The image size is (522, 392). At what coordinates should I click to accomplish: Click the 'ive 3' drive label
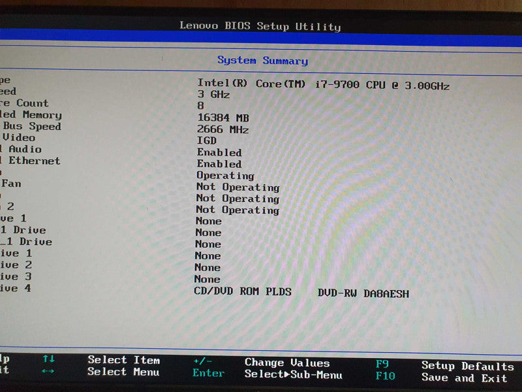16,276
